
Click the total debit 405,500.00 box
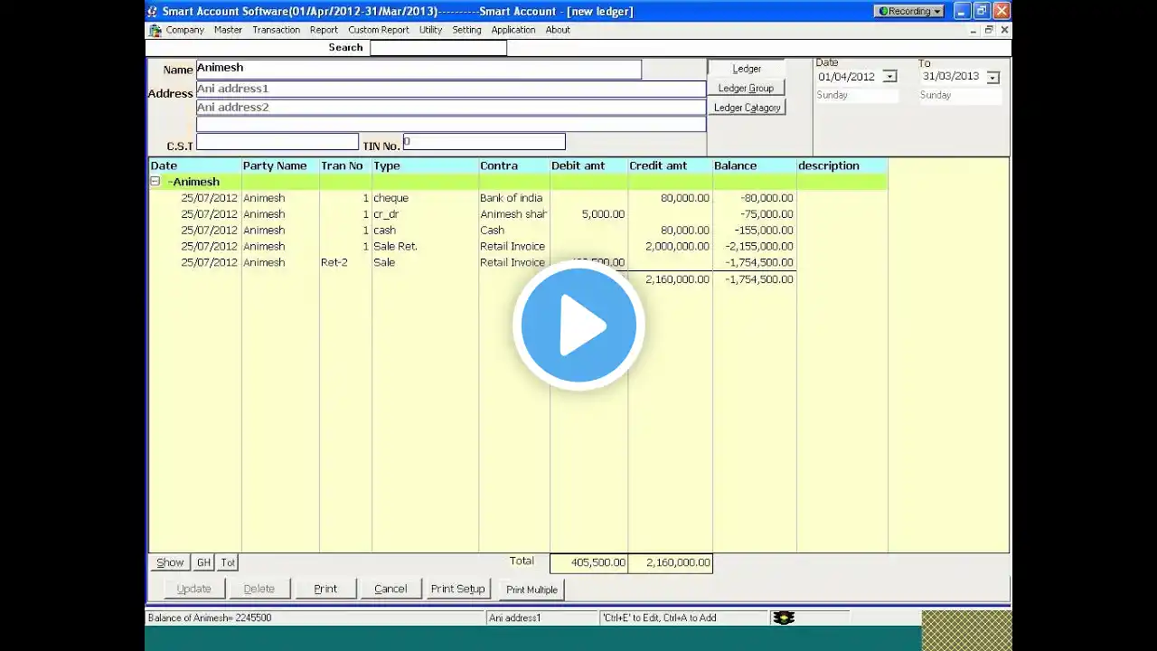point(589,562)
